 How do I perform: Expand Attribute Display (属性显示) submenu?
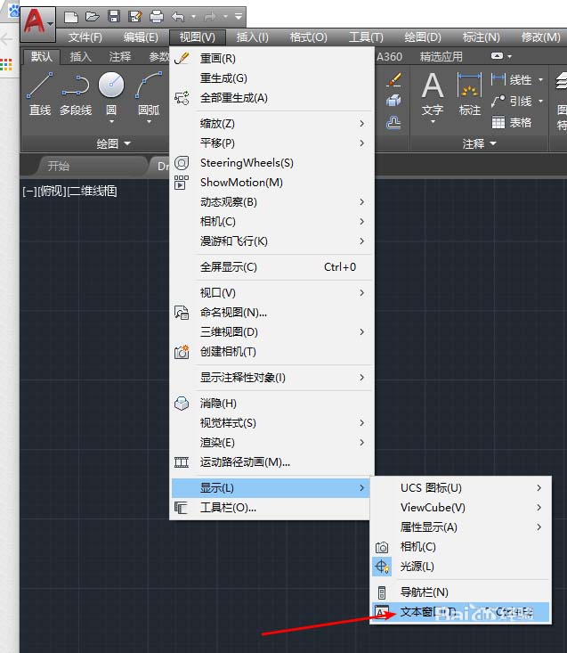460,527
